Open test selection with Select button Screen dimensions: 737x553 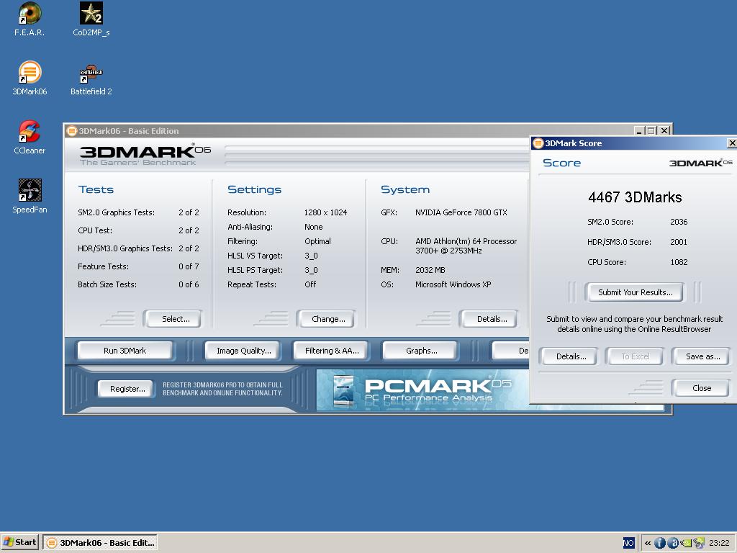tap(173, 319)
